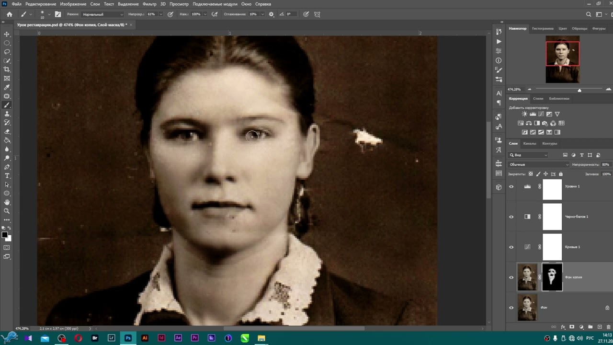This screenshot has width=613, height=345.
Task: Add a Brightness/Contrast adjustment
Action: (524, 114)
